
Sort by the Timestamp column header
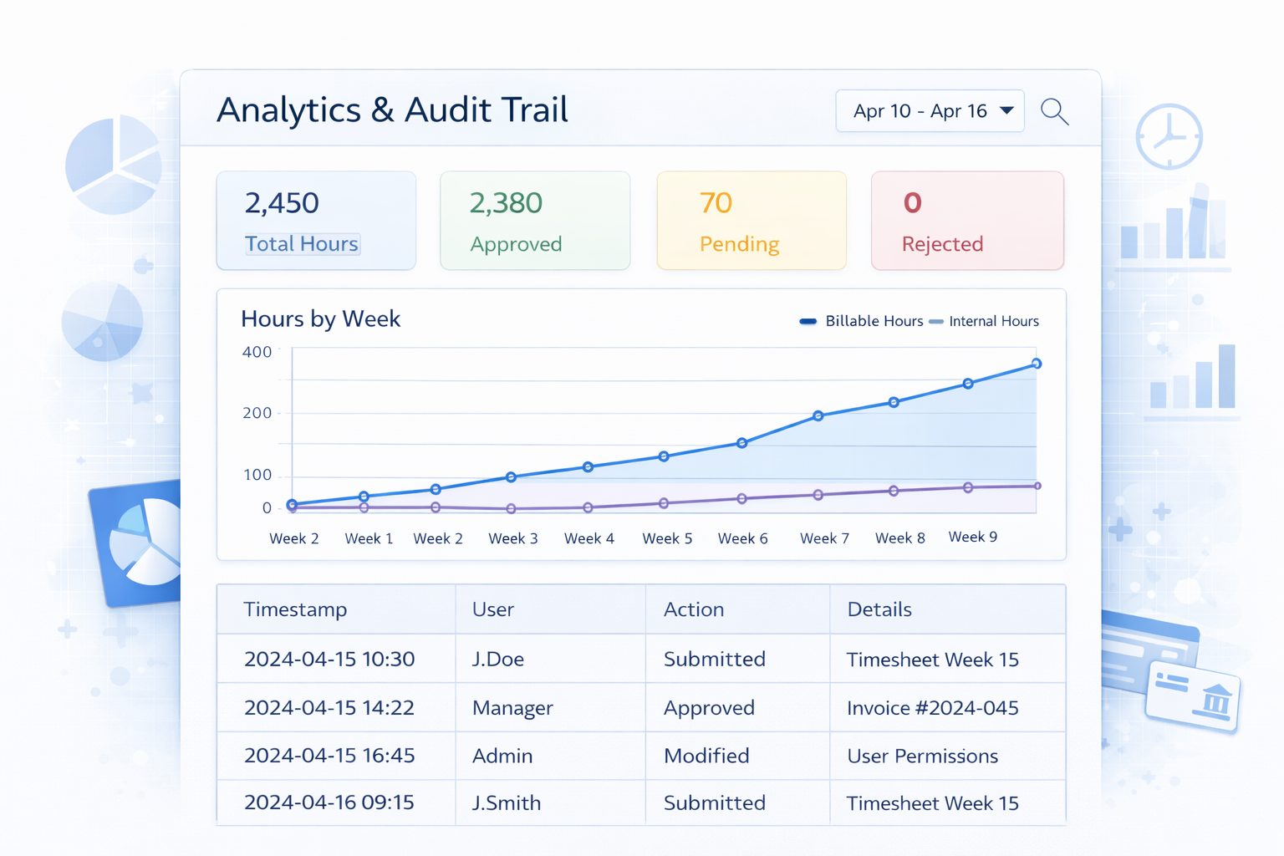click(294, 609)
